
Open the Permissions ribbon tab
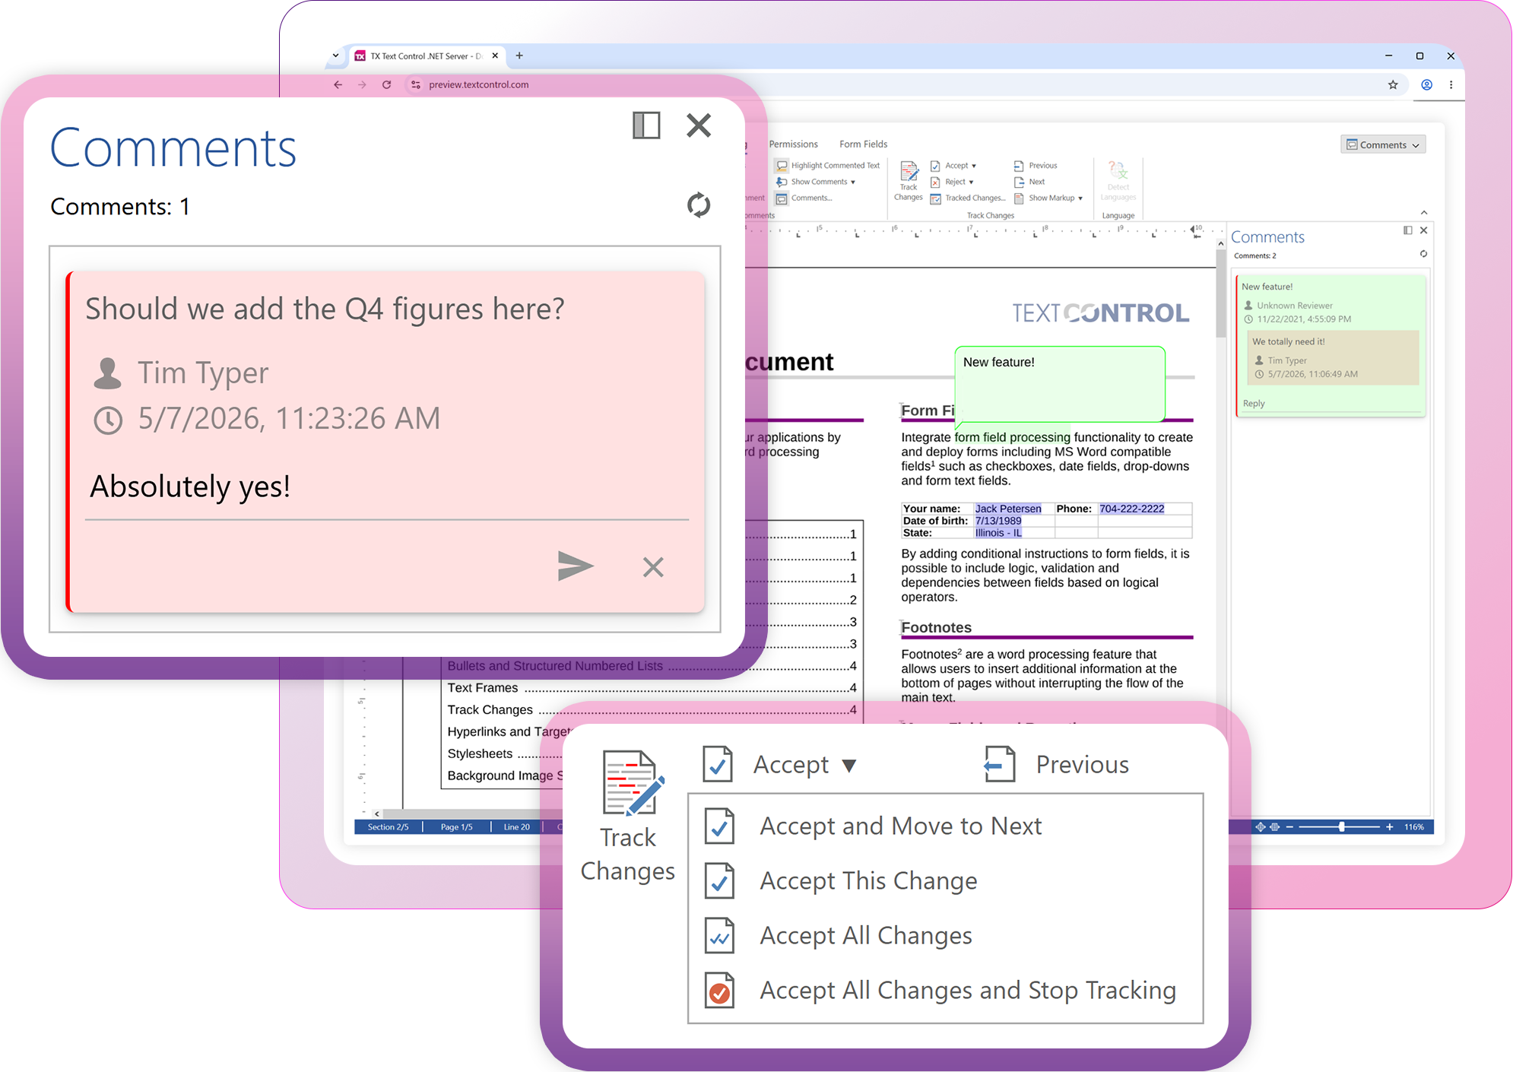pos(793,144)
